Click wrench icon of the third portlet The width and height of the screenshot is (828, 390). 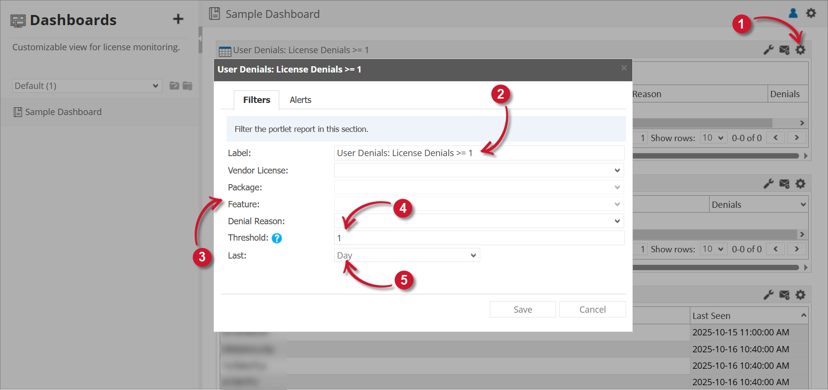click(x=769, y=295)
